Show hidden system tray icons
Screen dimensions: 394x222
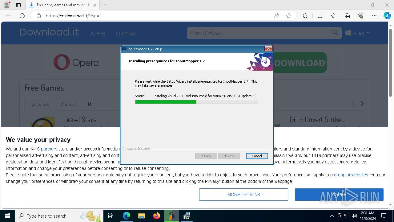pos(332,216)
